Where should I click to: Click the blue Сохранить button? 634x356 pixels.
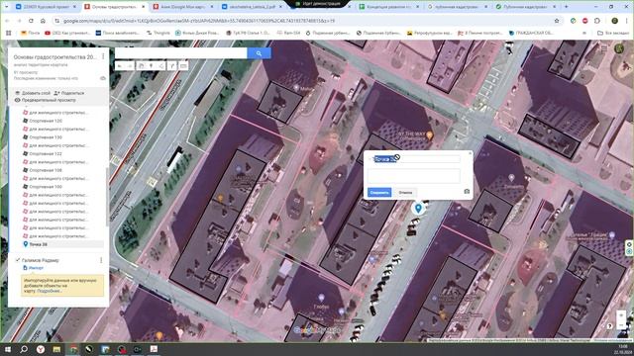[379, 193]
